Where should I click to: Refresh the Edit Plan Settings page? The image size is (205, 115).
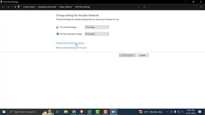(x=144, y=7)
